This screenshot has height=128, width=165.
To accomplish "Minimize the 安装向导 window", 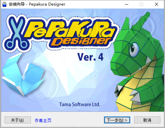I will pos(127,4).
